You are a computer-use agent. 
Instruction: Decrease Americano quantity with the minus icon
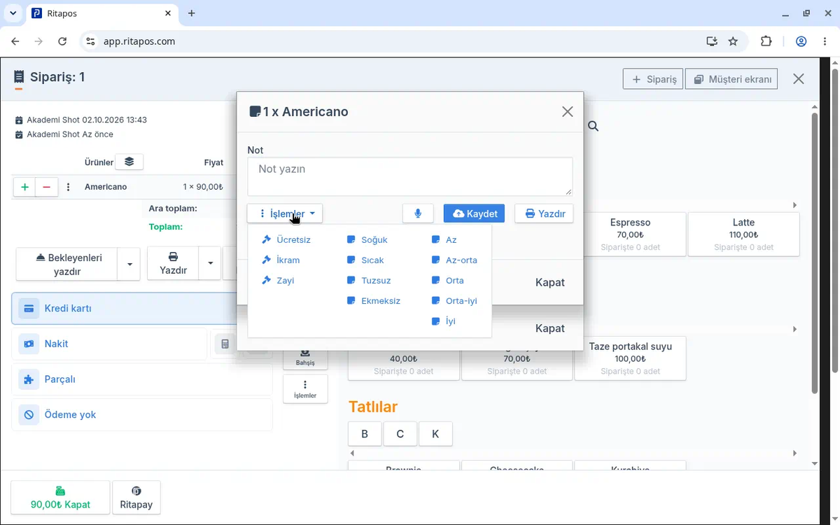46,187
